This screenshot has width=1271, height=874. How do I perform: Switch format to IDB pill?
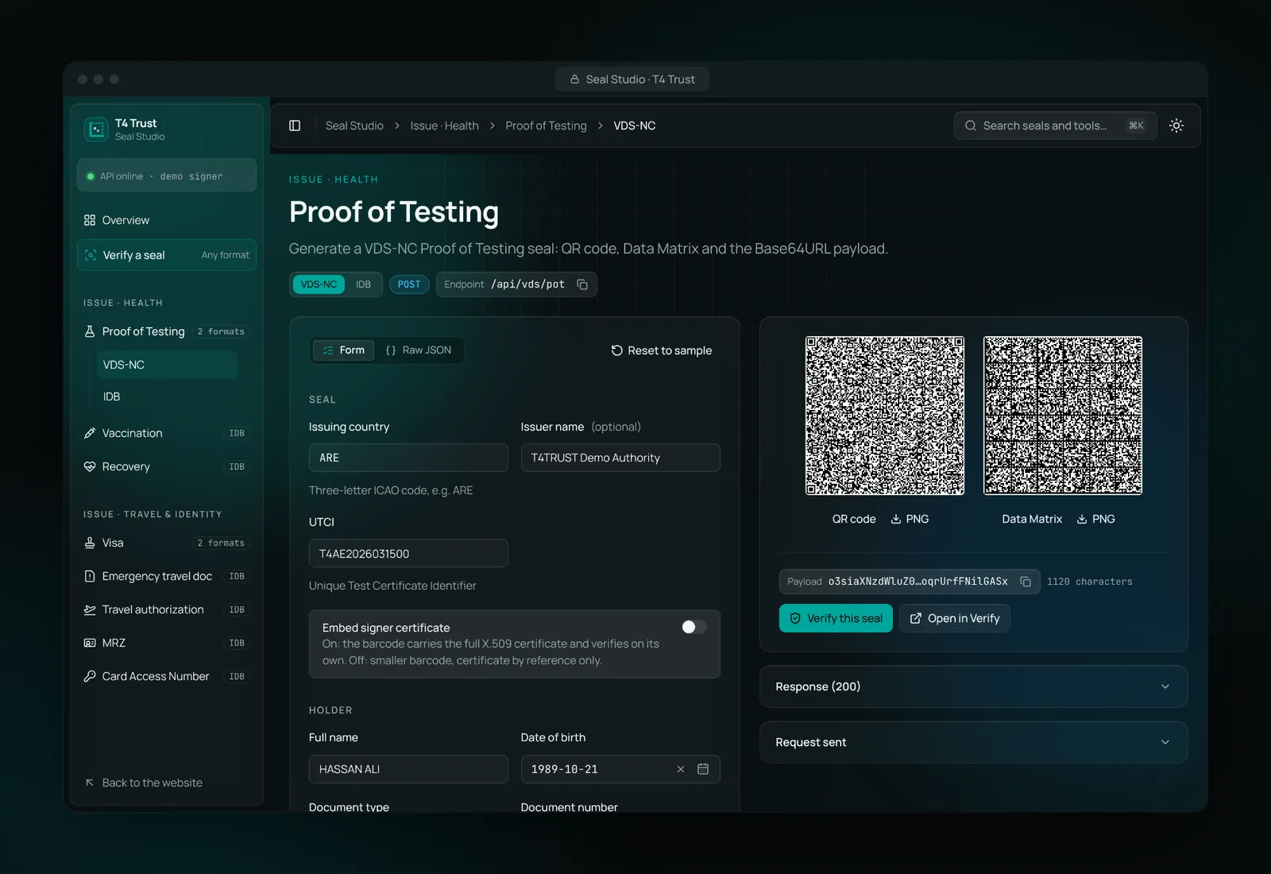(x=363, y=284)
